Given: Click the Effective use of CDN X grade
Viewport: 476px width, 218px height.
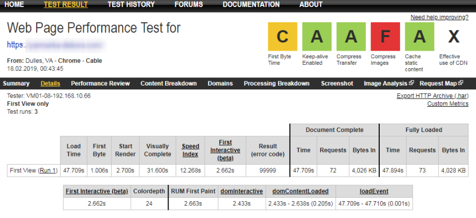Looking at the screenshot, I should coord(454,37).
